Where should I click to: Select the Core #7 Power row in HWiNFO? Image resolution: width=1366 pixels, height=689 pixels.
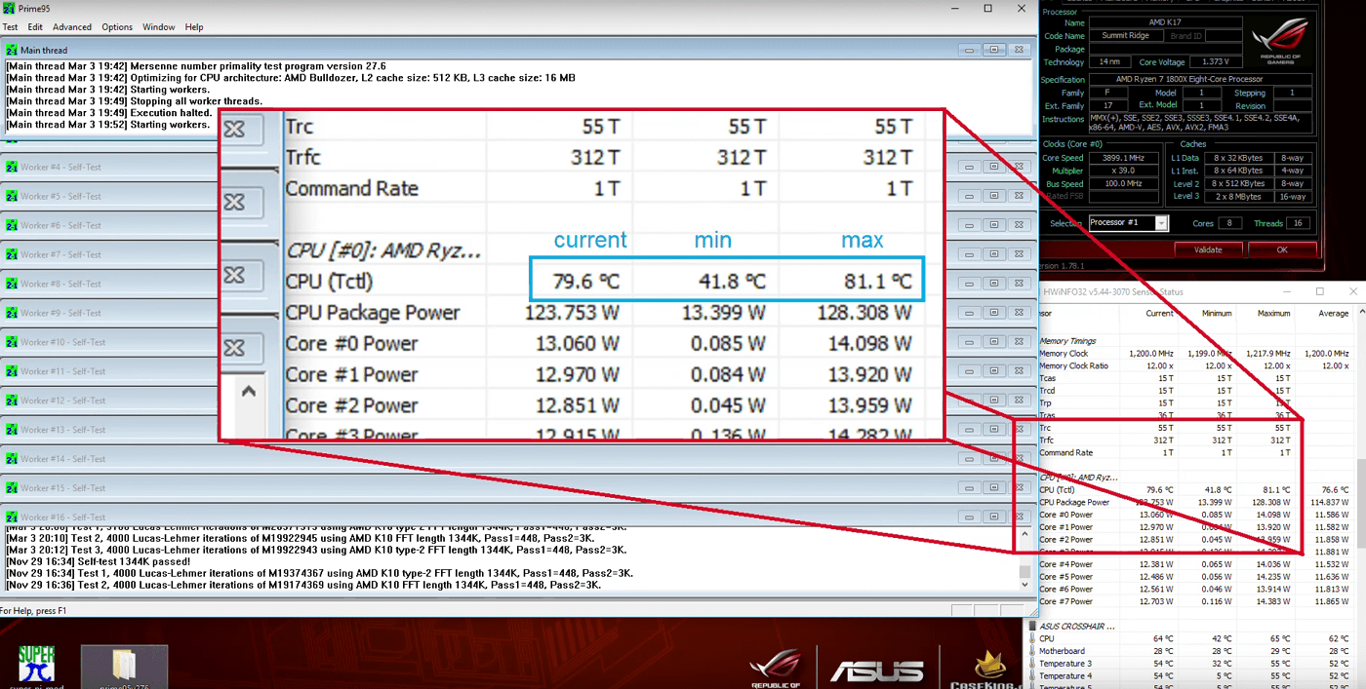click(1195, 602)
